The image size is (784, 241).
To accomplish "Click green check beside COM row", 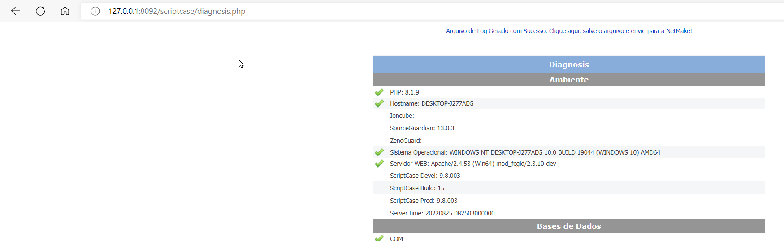I will [x=379, y=238].
